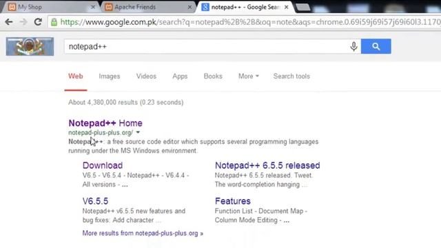Click the Google favicon on the active tab
The image size is (441, 248).
click(x=205, y=7)
